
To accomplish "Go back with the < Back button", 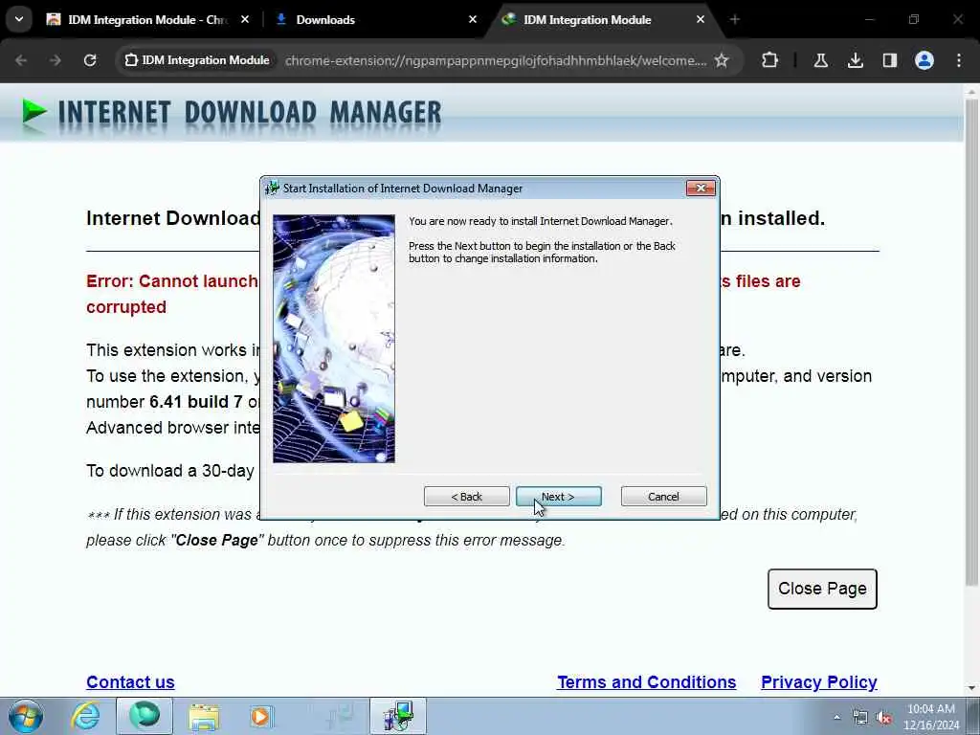I will (x=466, y=497).
